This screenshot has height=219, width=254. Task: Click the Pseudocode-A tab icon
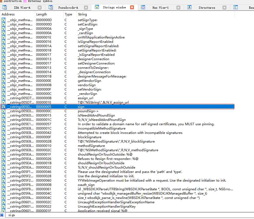click(50, 8)
